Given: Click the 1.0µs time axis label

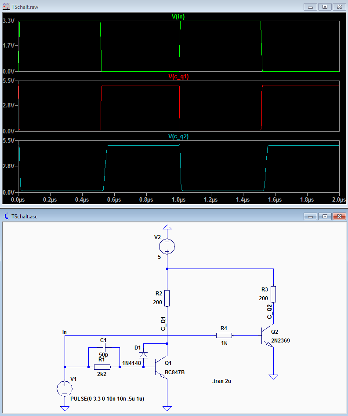Looking at the screenshot, I should click(179, 200).
